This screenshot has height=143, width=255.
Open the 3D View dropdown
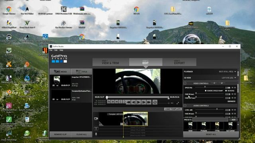229,78
